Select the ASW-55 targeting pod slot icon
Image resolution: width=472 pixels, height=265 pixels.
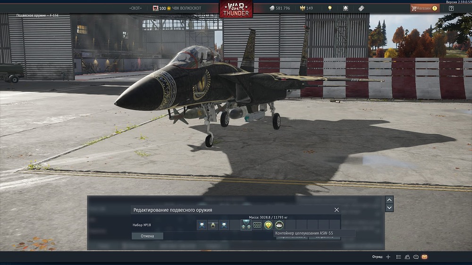279,225
